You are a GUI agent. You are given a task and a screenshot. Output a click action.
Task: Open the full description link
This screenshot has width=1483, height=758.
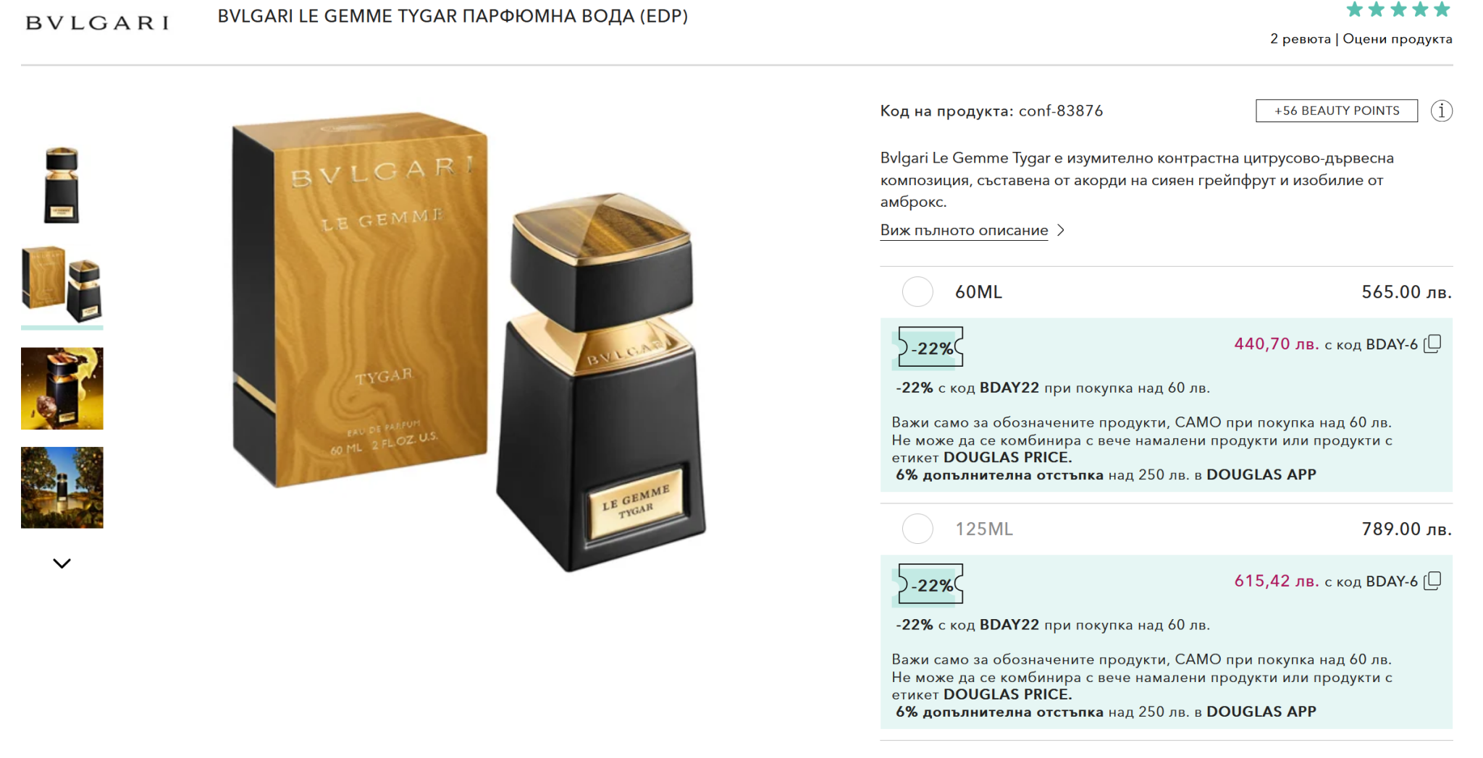pyautogui.click(x=964, y=230)
